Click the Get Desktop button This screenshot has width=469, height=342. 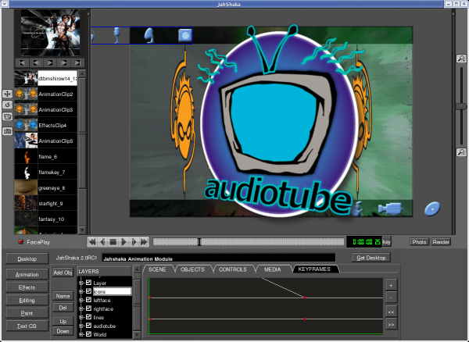(371, 258)
